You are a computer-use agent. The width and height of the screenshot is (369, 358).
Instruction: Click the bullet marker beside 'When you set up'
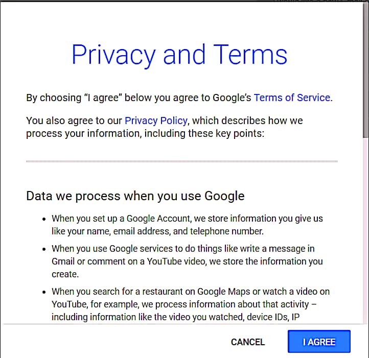pos(44,219)
